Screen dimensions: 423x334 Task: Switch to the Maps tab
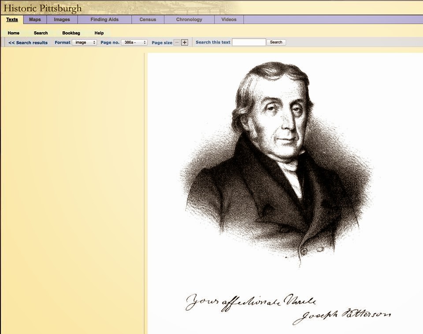(35, 19)
